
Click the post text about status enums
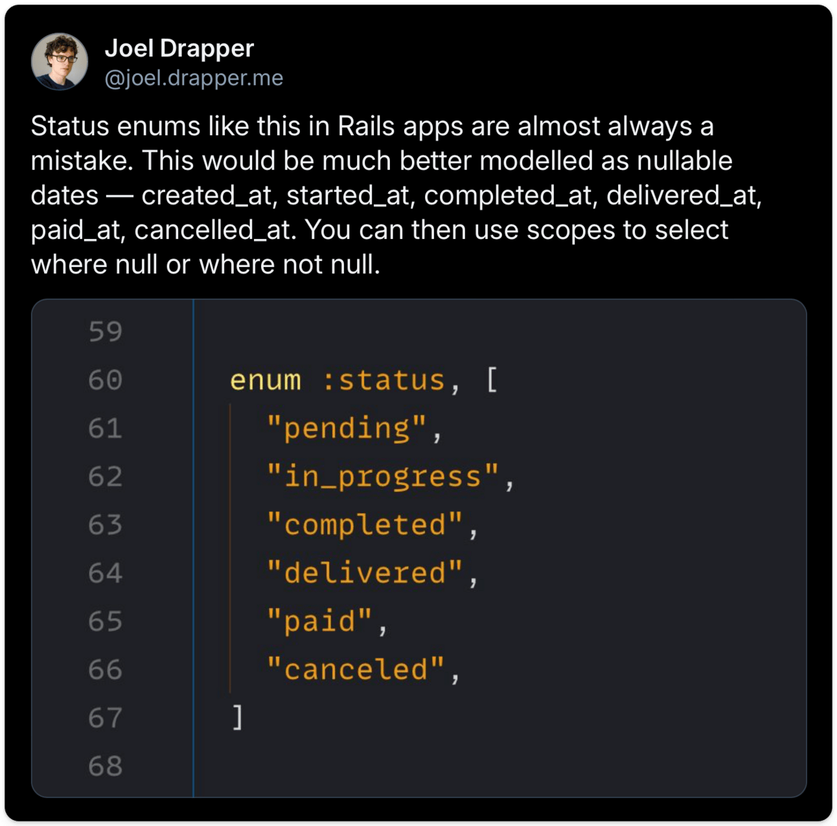pos(395,195)
